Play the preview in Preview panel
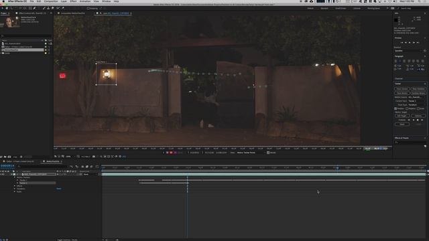 point(410,43)
